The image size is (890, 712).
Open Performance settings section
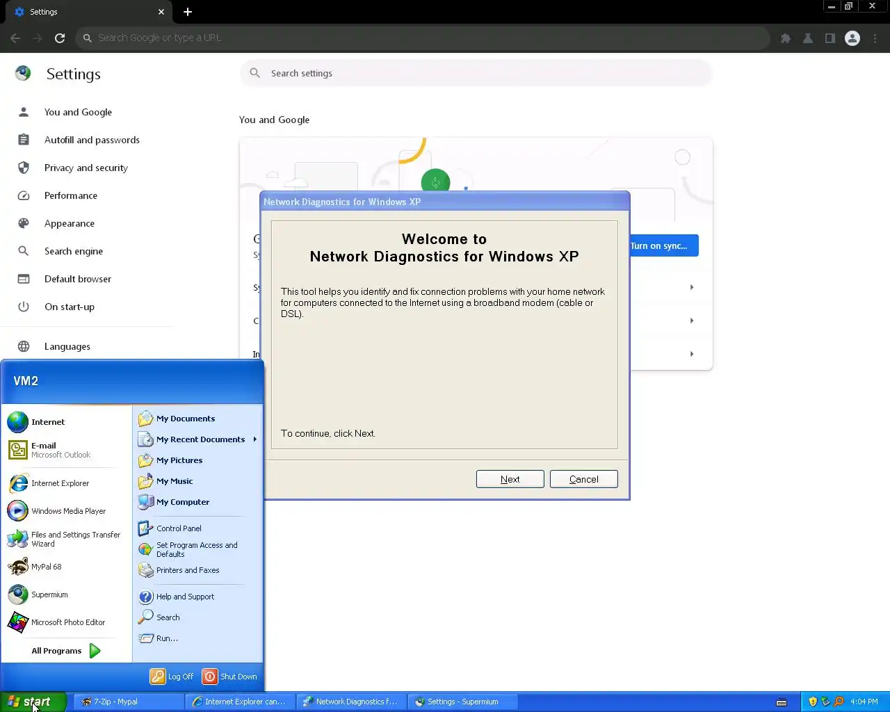(71, 195)
